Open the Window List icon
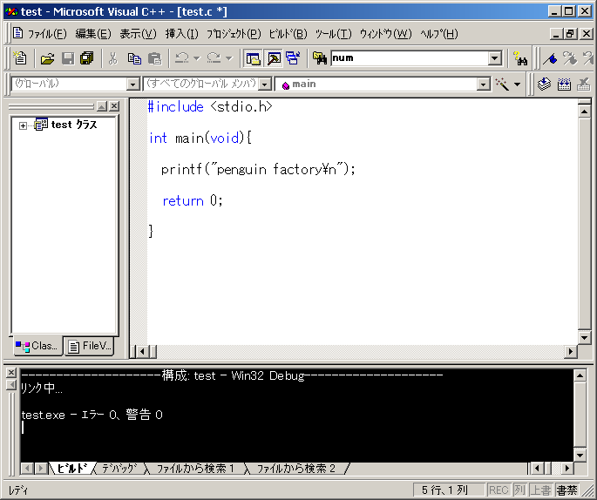597x500 pixels. point(293,58)
